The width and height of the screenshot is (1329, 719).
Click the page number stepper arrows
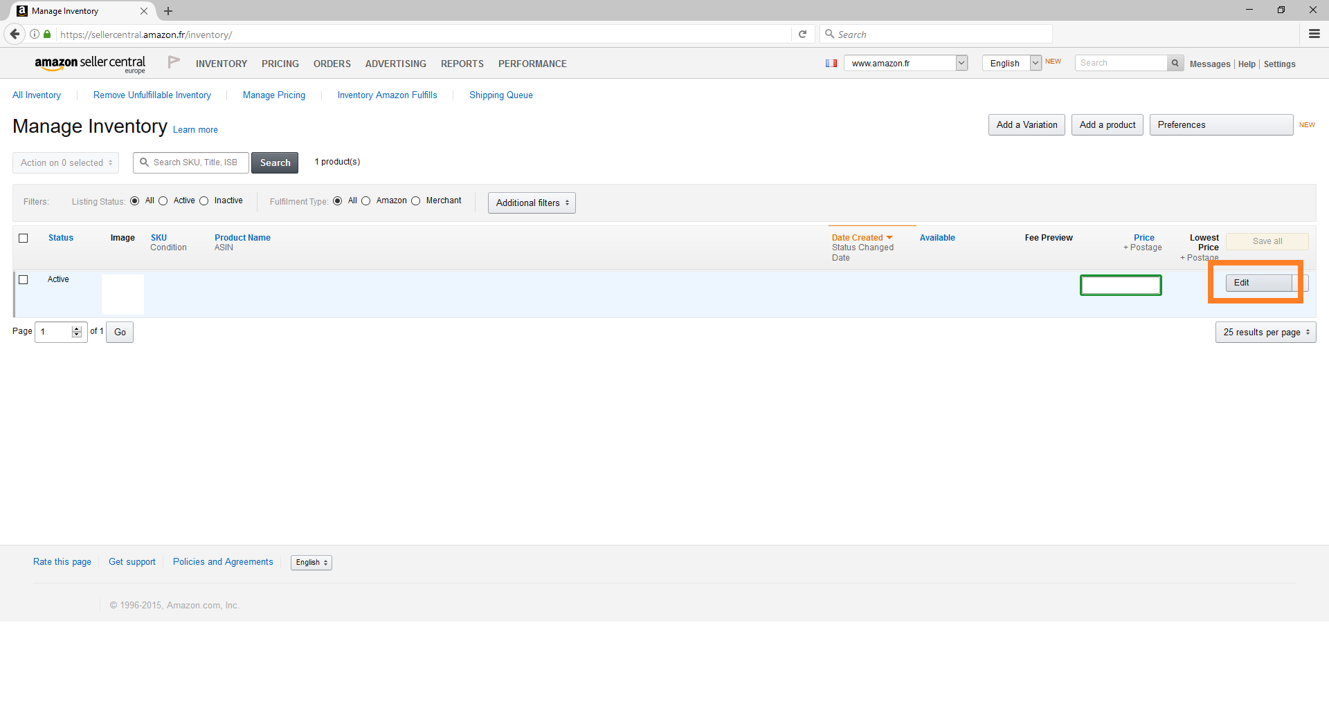[x=77, y=332]
